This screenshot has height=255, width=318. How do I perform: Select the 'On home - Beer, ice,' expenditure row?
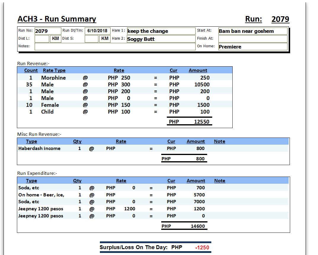point(41,195)
